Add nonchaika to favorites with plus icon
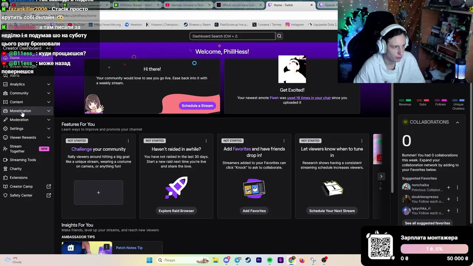473x266 pixels. (x=449, y=187)
